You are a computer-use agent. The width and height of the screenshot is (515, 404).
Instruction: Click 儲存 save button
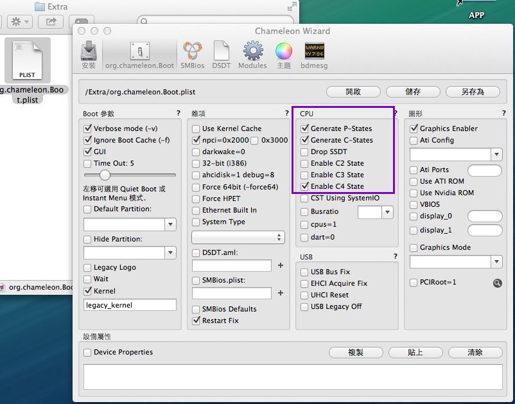point(413,92)
